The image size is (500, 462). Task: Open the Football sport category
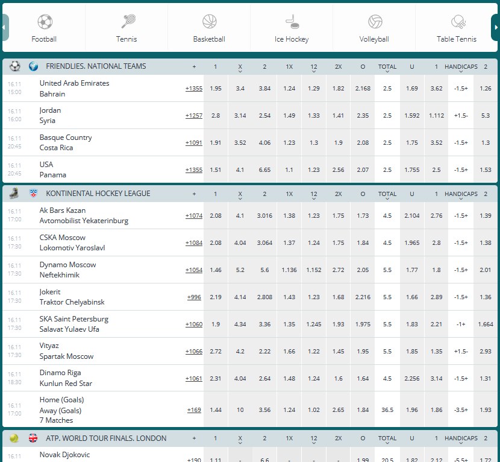pos(44,28)
